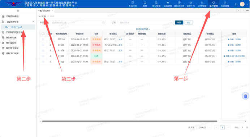Click 更多 in row 373183 审批意见

pyautogui.click(x=121, y=40)
